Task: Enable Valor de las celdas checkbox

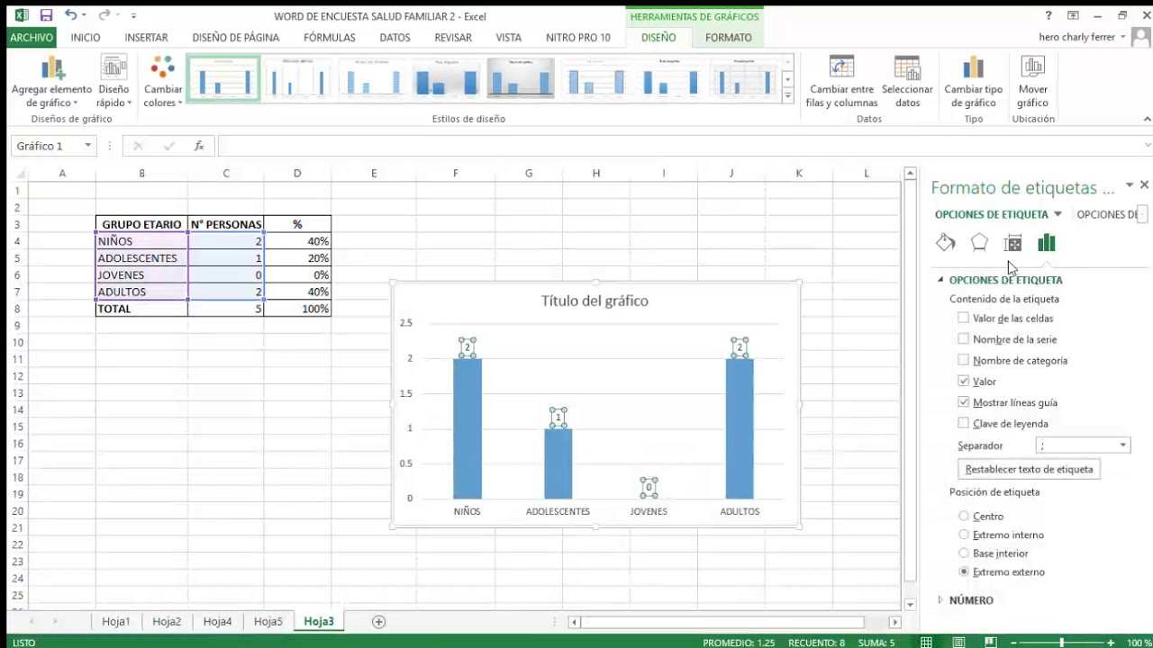Action: (964, 318)
